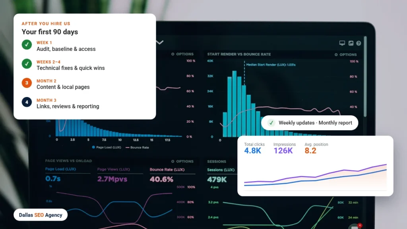Click the monitor display icon in dashboard header

[x=342, y=43]
